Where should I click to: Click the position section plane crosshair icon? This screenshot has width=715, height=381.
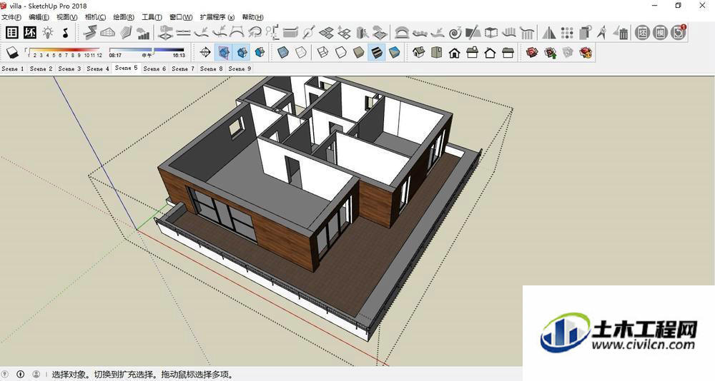point(206,52)
